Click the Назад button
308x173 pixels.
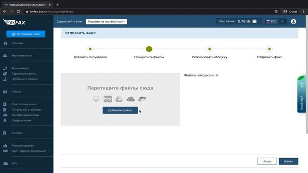pyautogui.click(x=267, y=161)
